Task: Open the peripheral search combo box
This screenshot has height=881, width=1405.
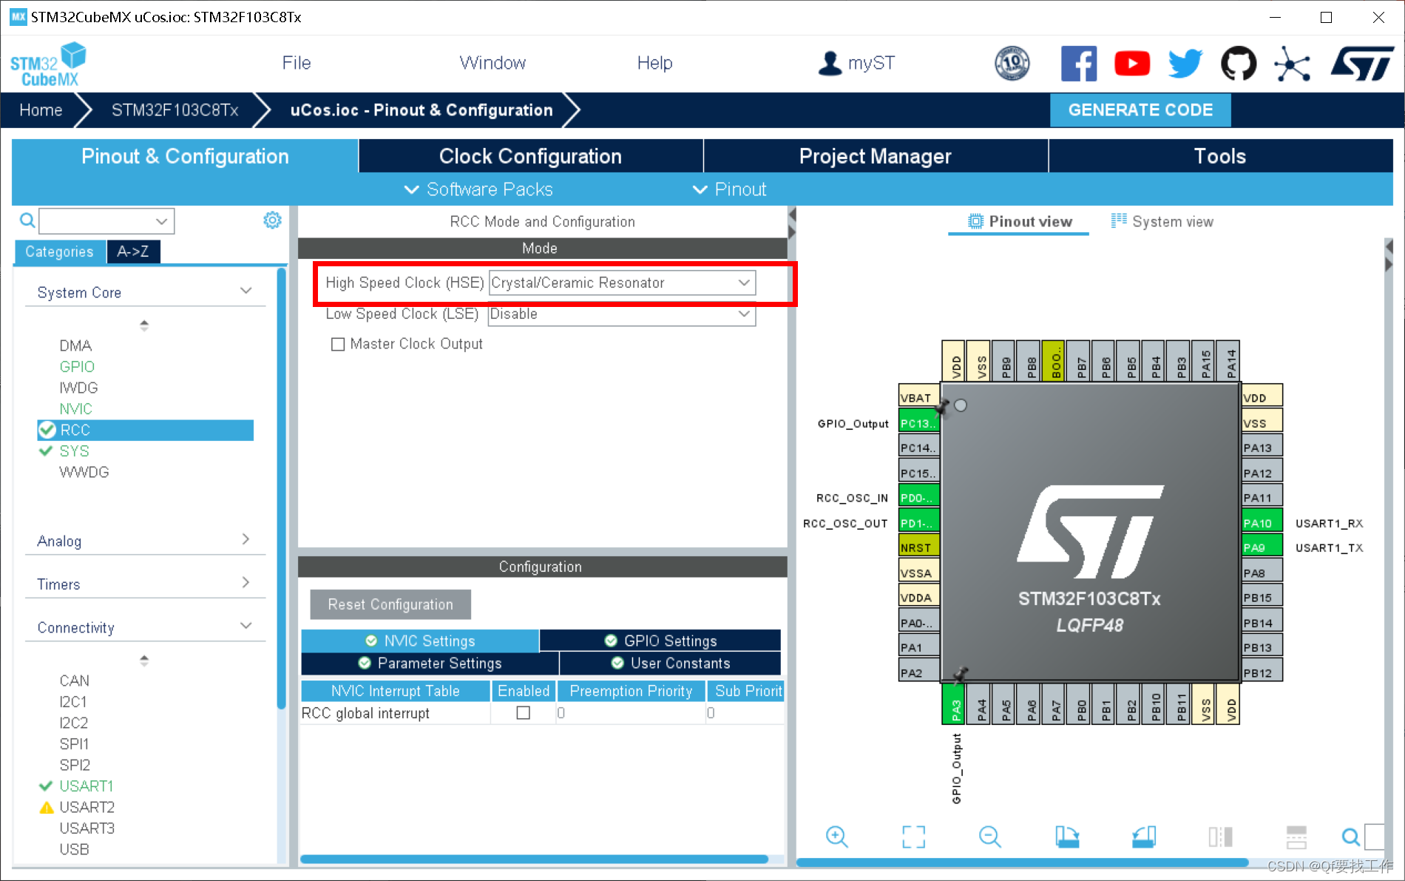Action: click(x=106, y=220)
